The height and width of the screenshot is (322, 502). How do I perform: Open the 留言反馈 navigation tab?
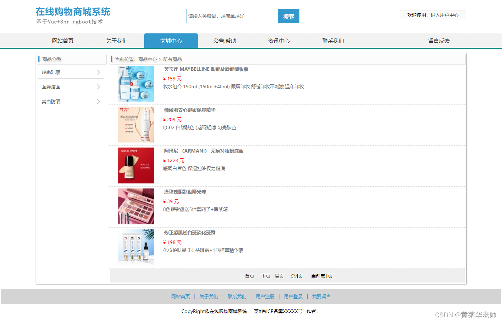click(439, 41)
